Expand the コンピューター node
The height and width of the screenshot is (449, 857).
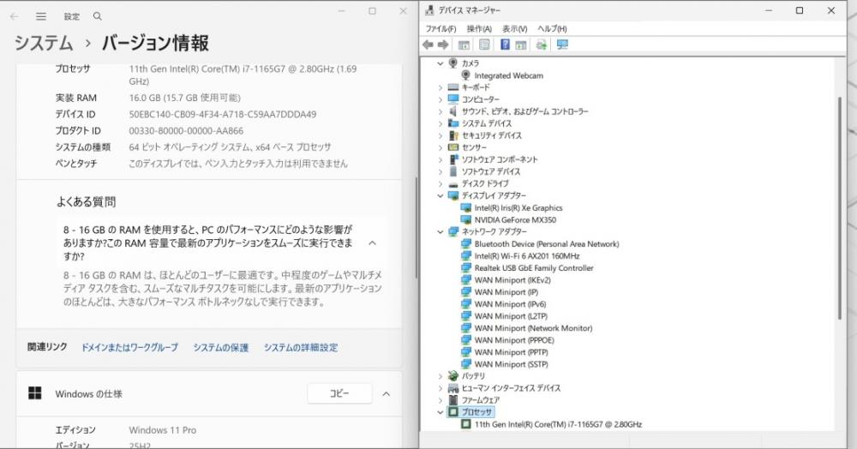pyautogui.click(x=440, y=99)
